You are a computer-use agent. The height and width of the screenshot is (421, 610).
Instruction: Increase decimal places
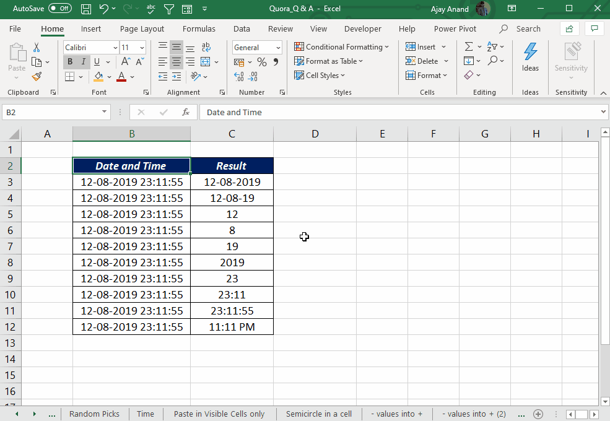239,77
